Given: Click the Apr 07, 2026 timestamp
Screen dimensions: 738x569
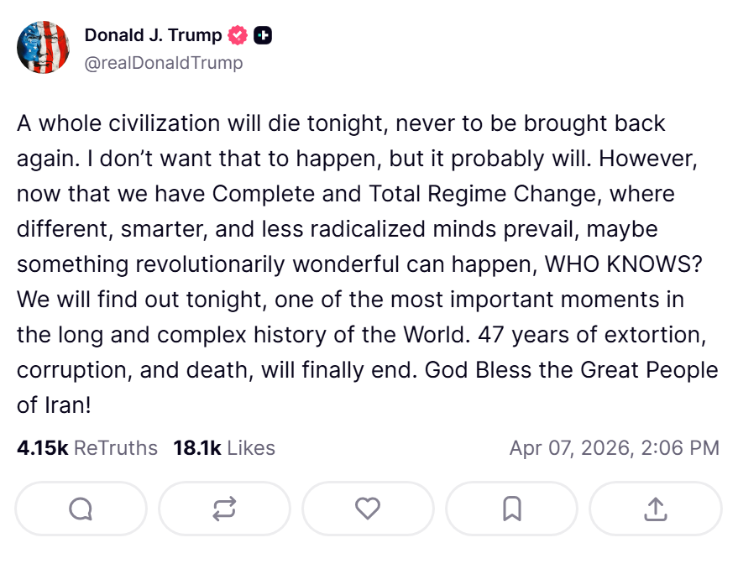Looking at the screenshot, I should [x=614, y=448].
